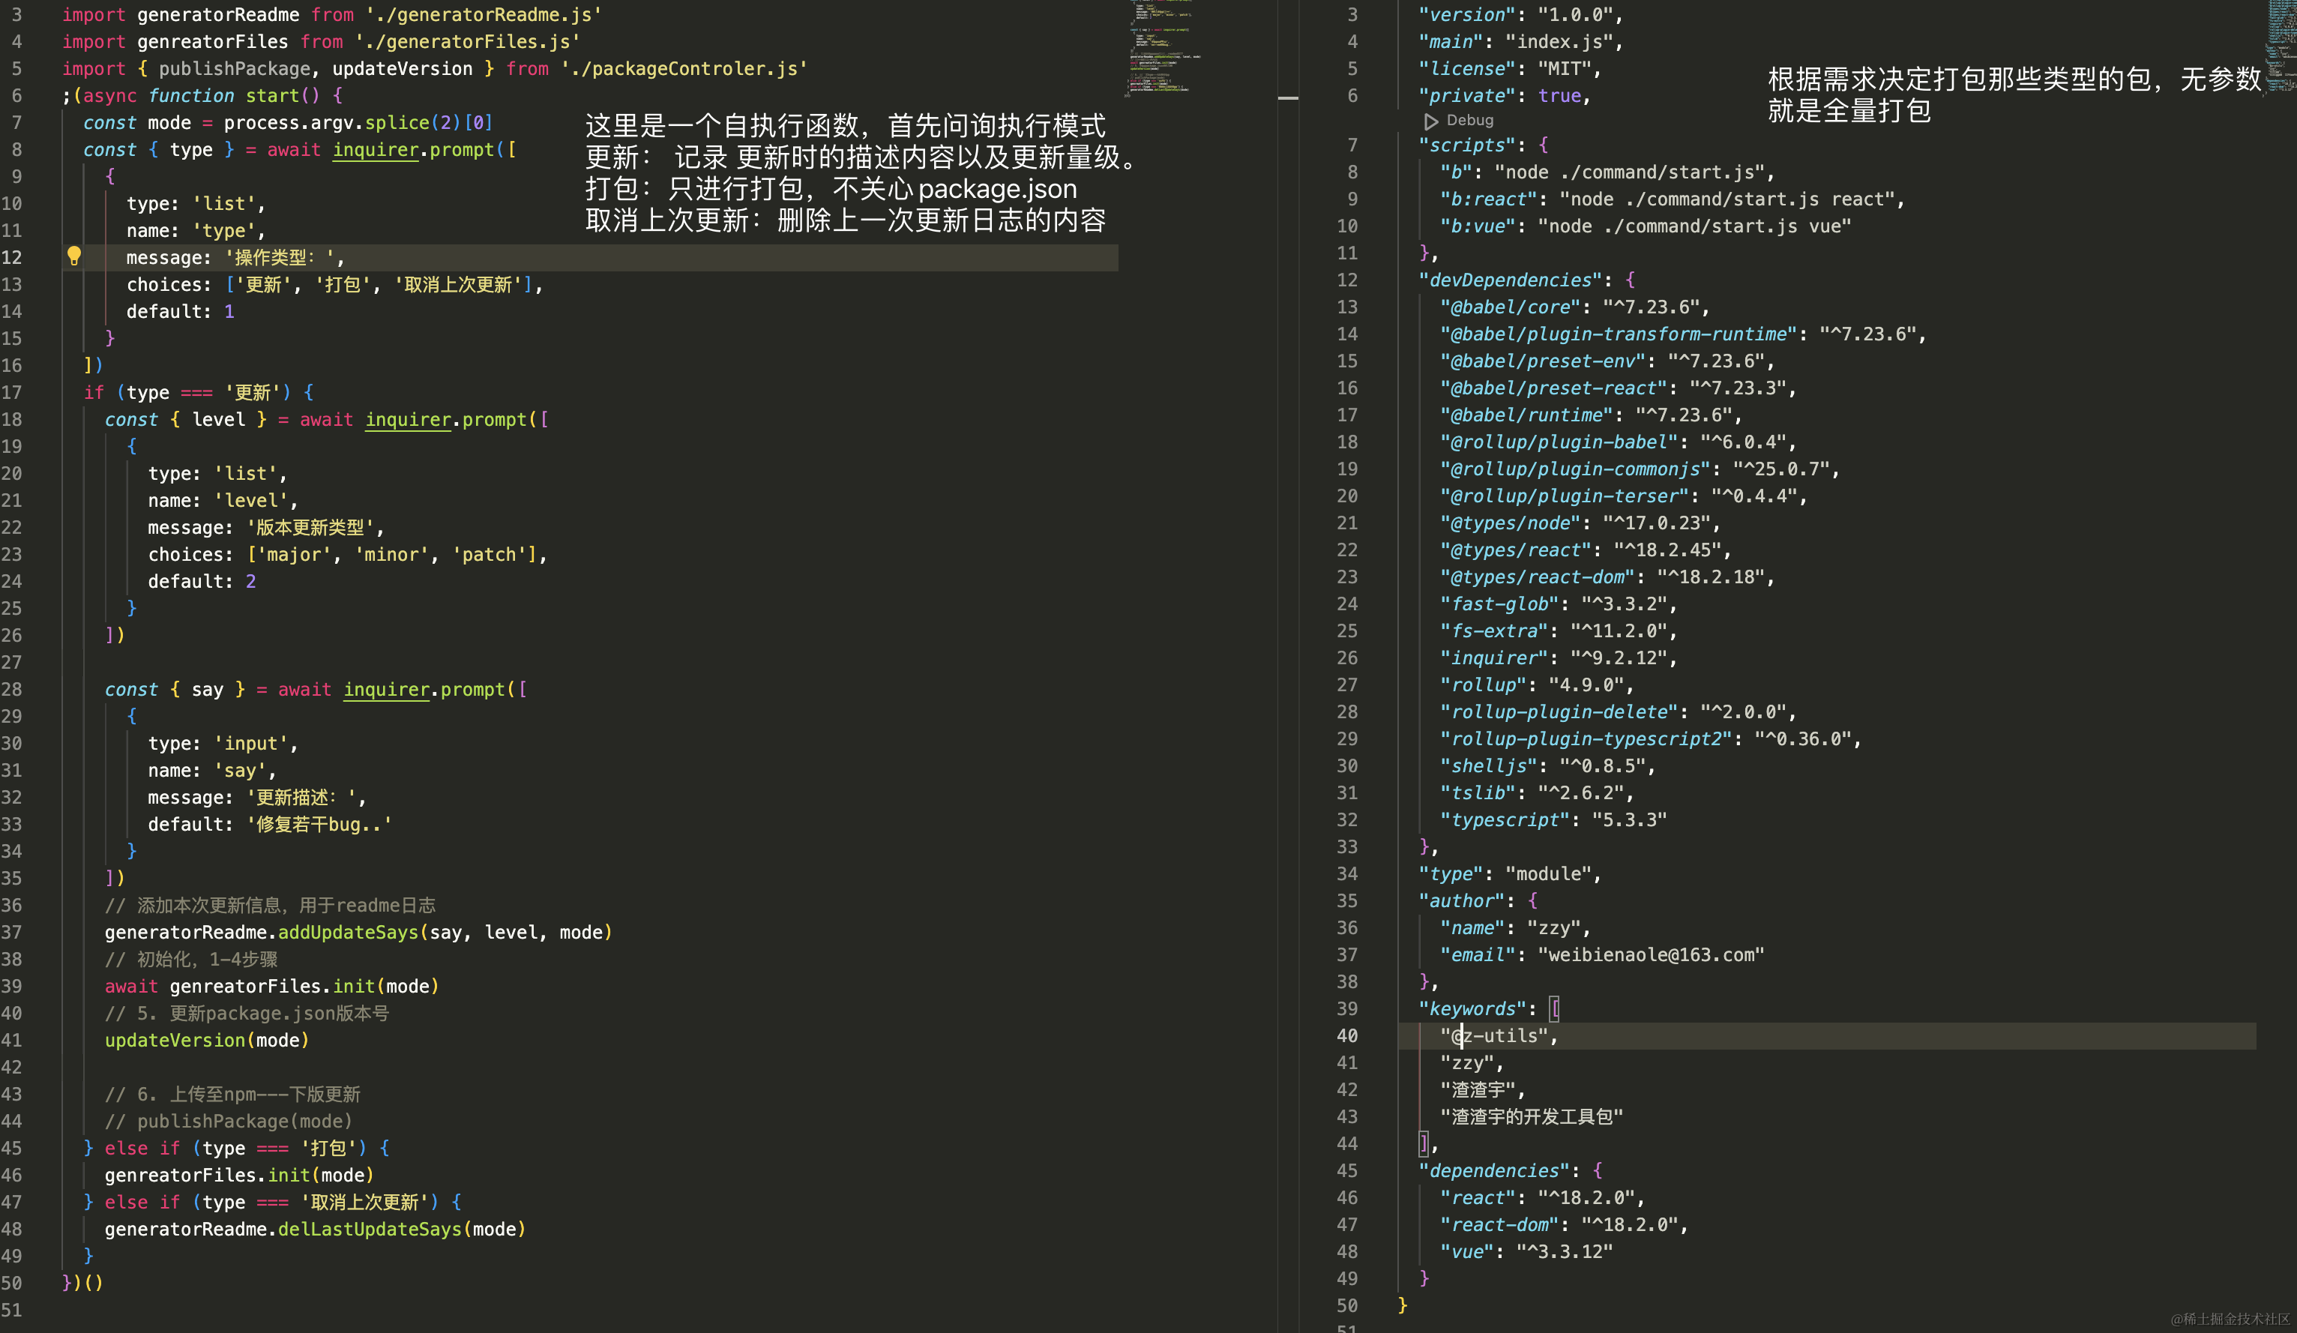This screenshot has width=2297, height=1333.
Task: Click 'await genreatorFiles.init(mode)' on line 39
Action: tap(271, 987)
